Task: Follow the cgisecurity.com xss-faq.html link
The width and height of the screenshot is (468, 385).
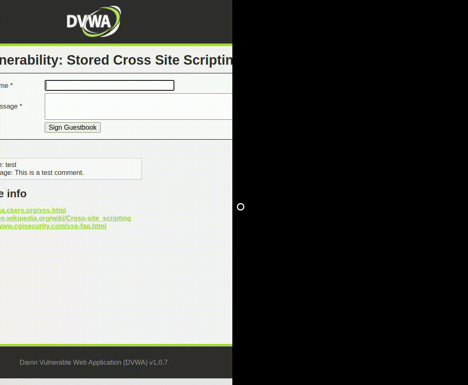Action: click(53, 226)
